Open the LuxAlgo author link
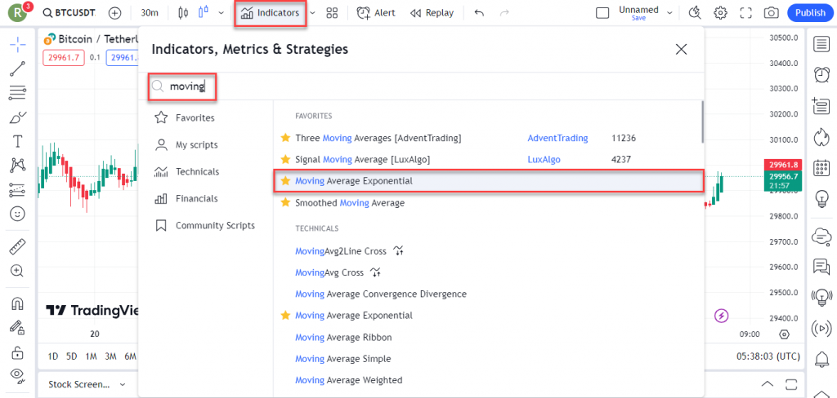 tap(544, 159)
